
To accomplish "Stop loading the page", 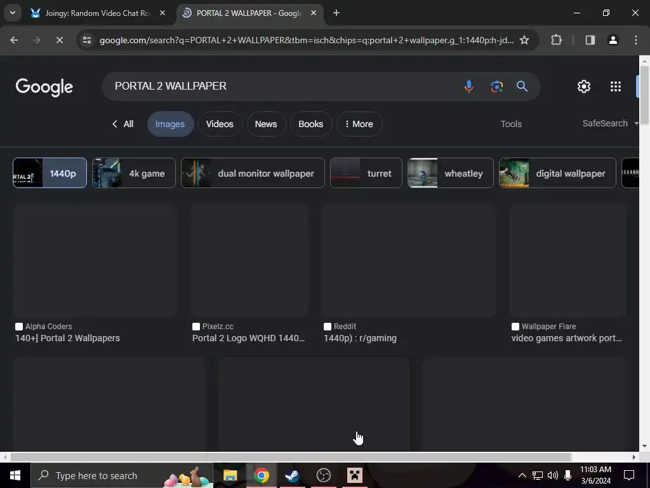I will [59, 40].
